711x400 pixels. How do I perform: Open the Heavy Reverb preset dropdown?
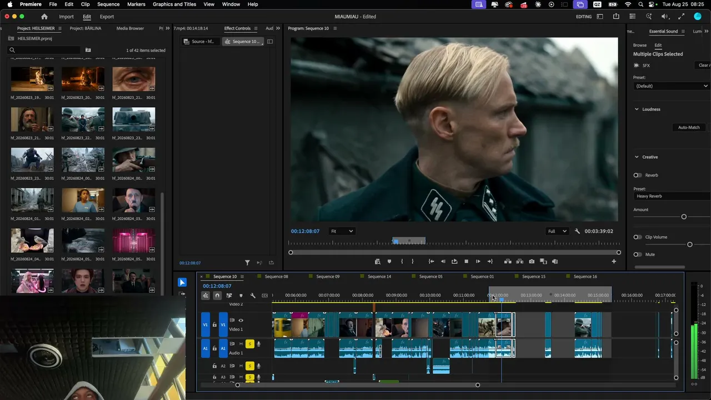pyautogui.click(x=672, y=196)
